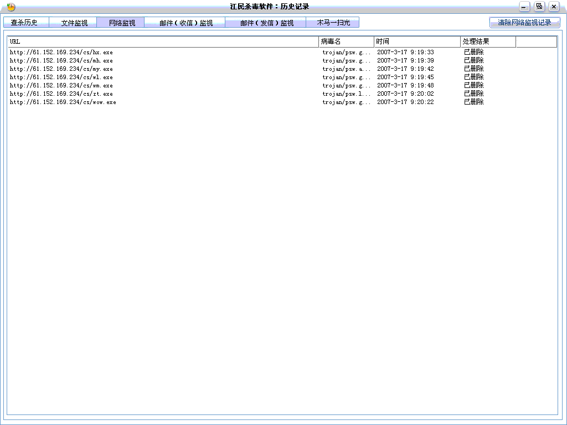Switch to the 文件监视 tab
The image size is (567, 425).
tap(73, 22)
